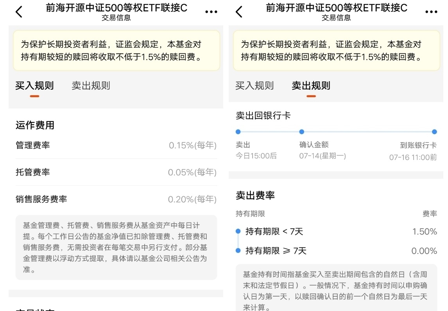
Task: Click the 07-14(星期一) confirmation date
Action: [x=323, y=156]
